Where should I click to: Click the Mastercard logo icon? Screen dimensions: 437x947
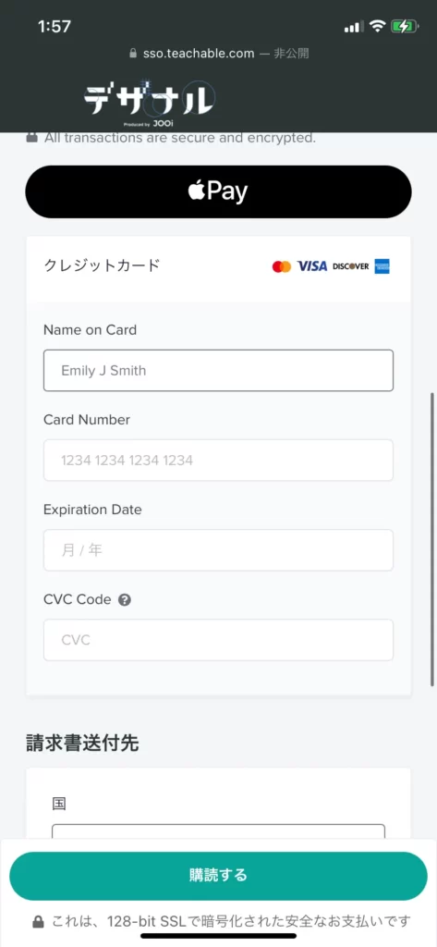point(281,266)
